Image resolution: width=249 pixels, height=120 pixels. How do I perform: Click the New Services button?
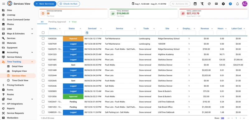click(x=45, y=4)
